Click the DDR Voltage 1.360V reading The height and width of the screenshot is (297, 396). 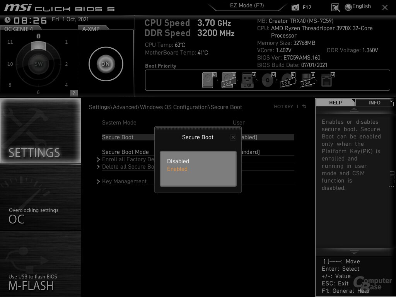point(352,50)
